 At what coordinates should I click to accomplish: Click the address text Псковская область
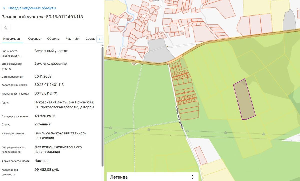64,105
